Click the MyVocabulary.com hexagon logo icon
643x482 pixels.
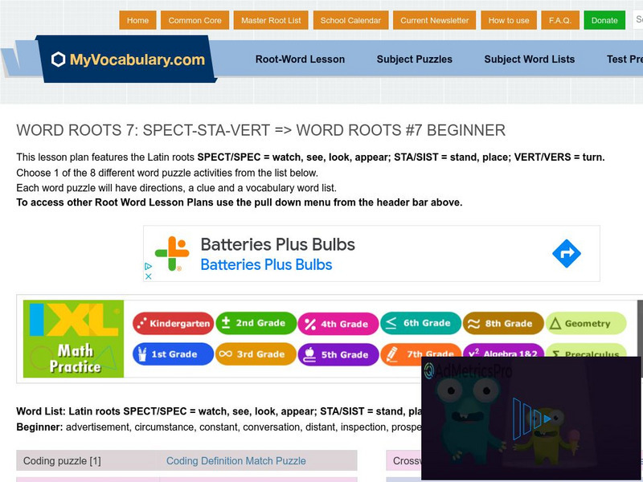click(58, 59)
